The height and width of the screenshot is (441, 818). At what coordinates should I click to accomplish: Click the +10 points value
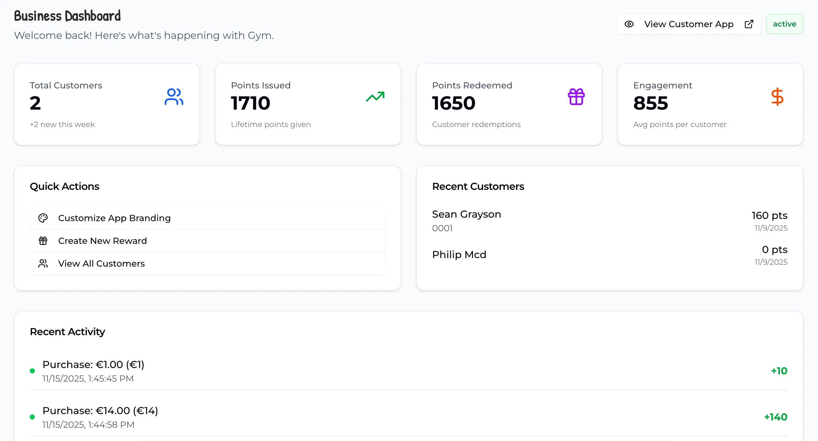click(779, 371)
